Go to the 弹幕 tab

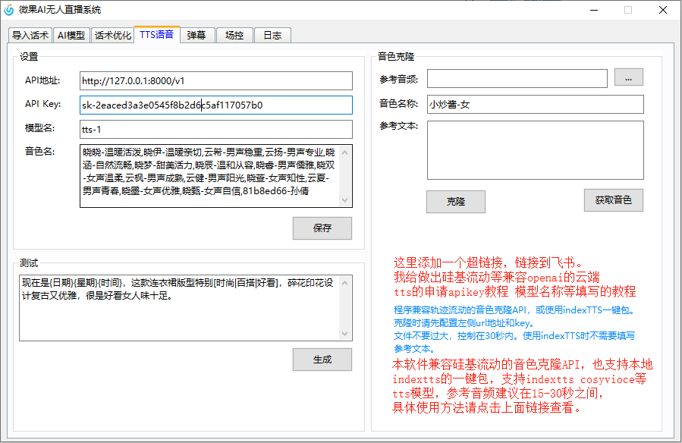click(196, 36)
